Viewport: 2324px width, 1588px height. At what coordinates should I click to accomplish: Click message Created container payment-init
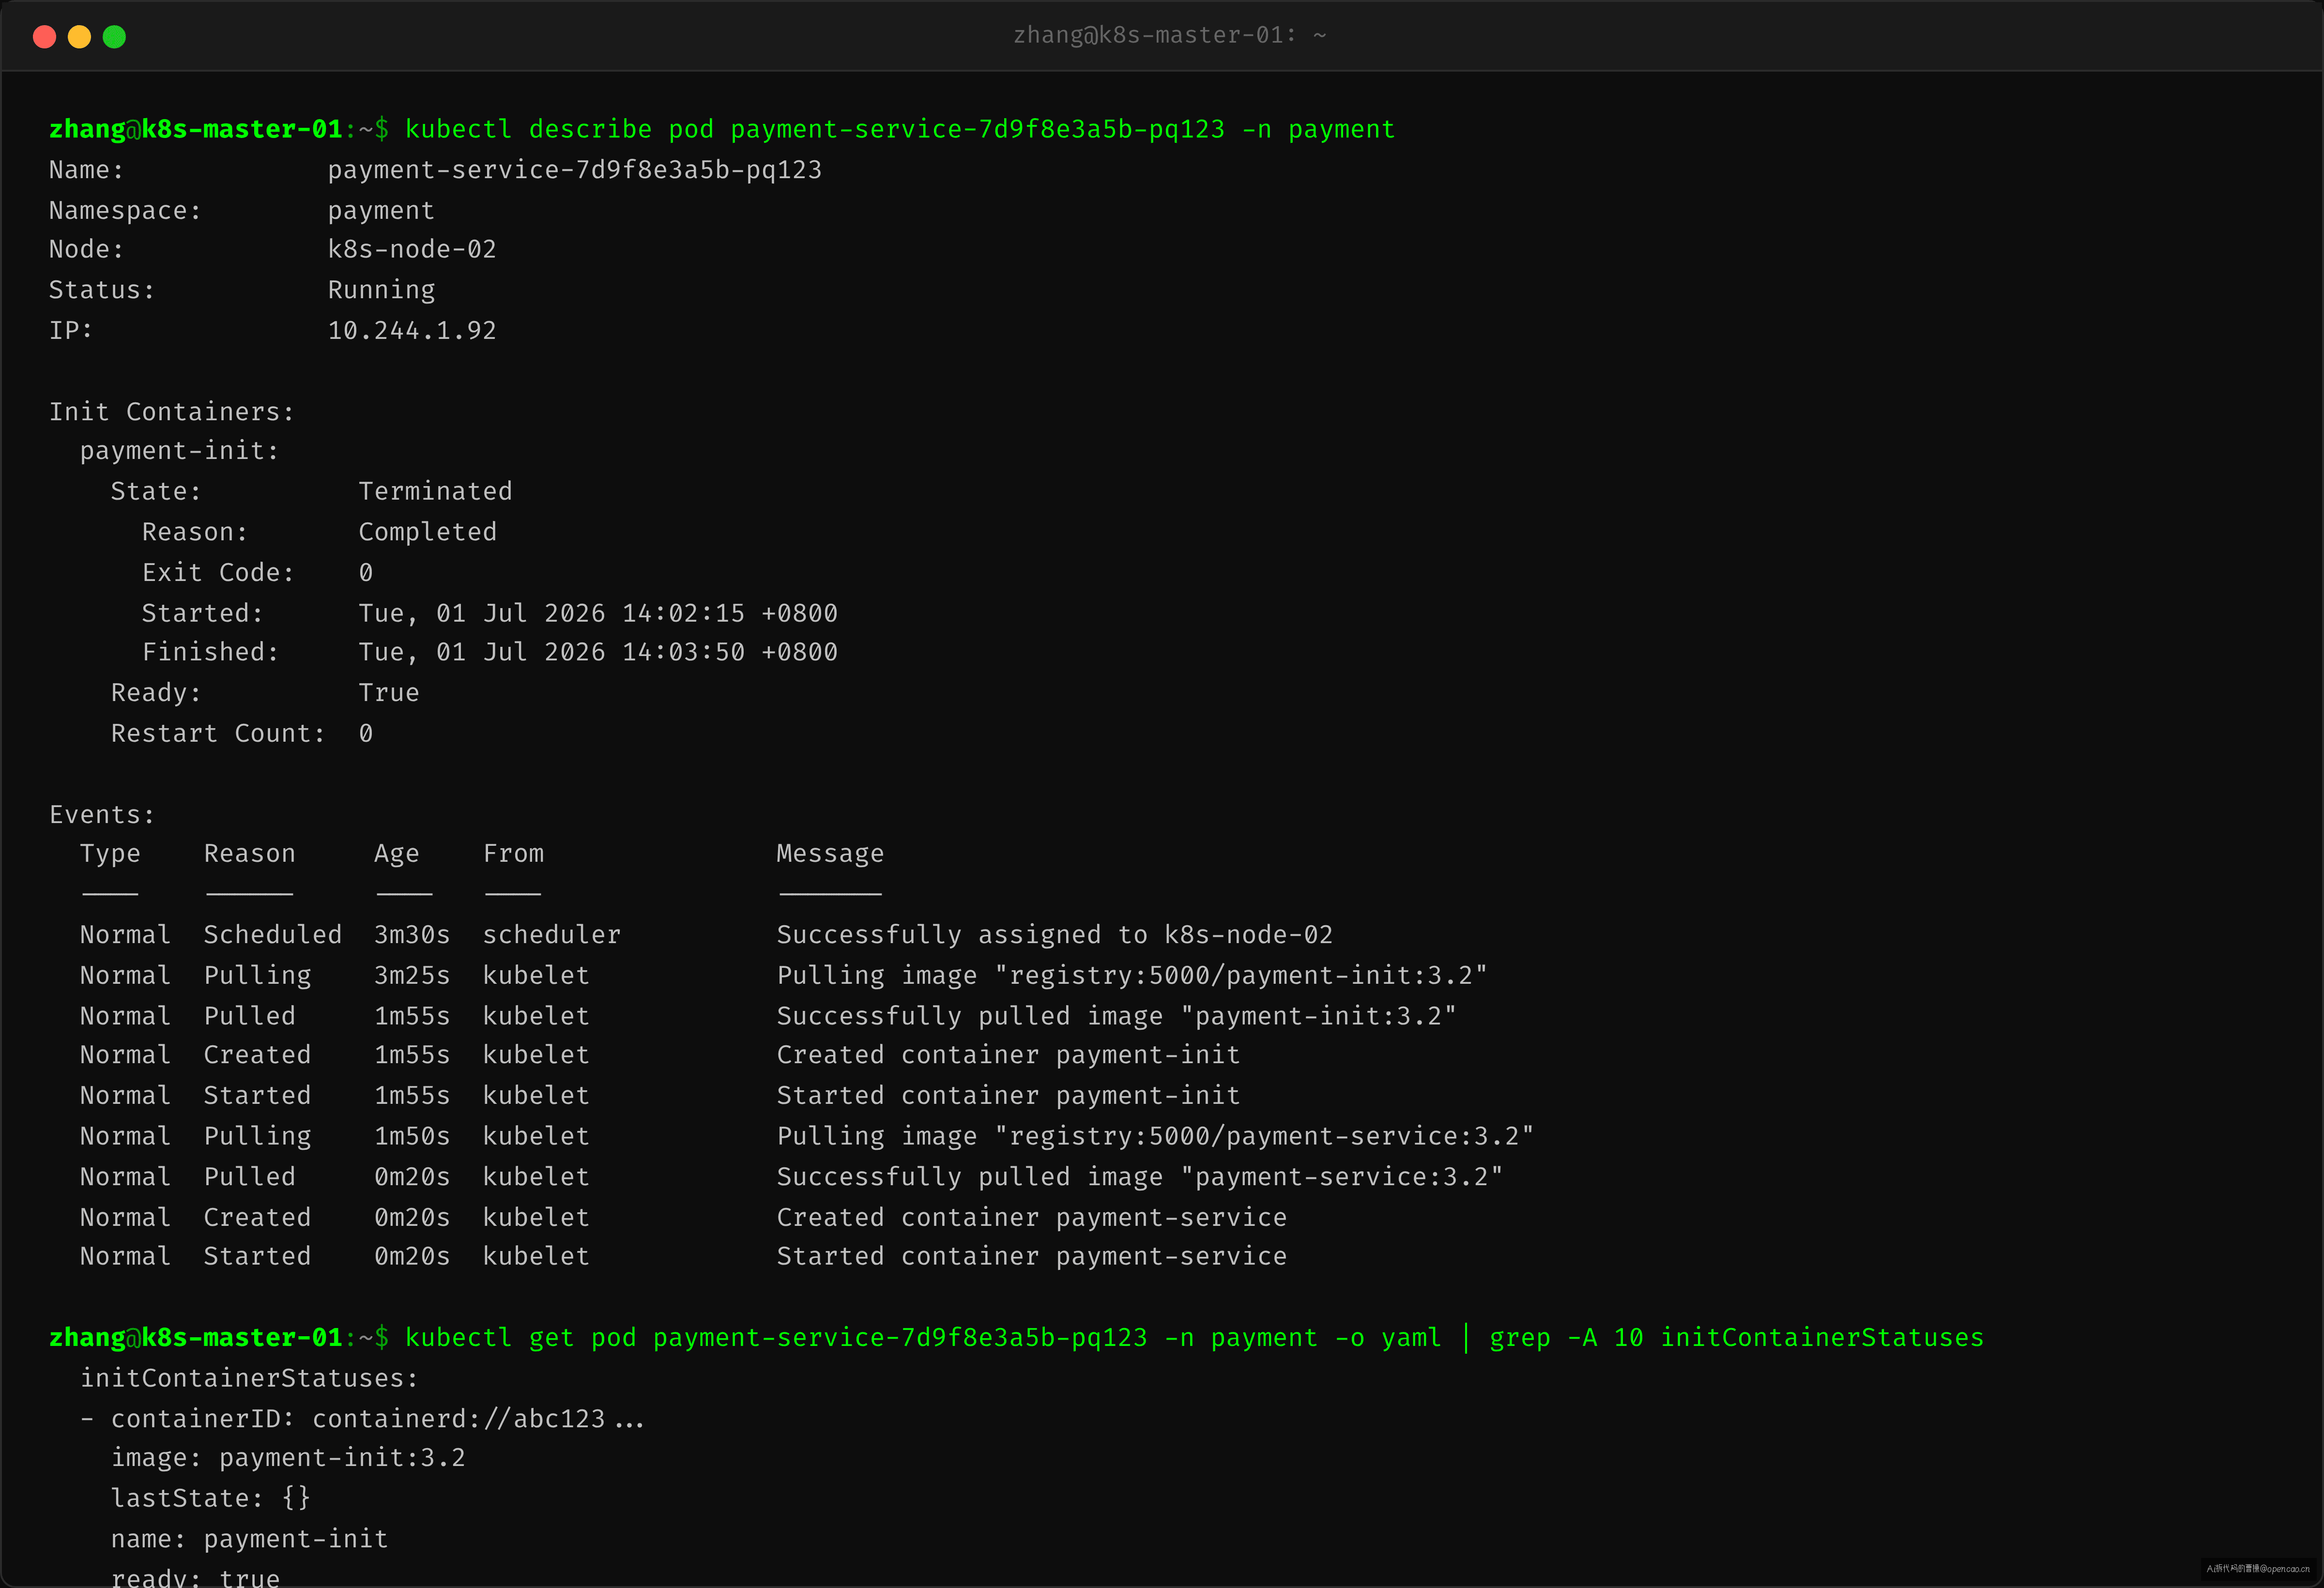[1008, 1055]
